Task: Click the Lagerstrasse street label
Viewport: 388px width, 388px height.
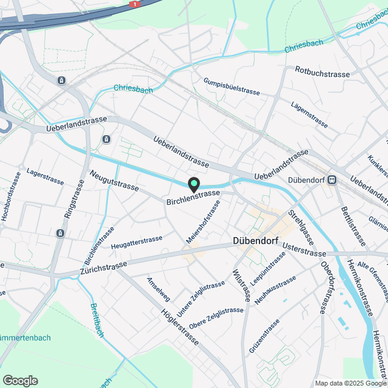Action: 45,176
